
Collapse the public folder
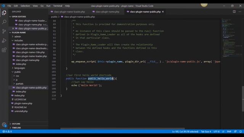(18, 72)
